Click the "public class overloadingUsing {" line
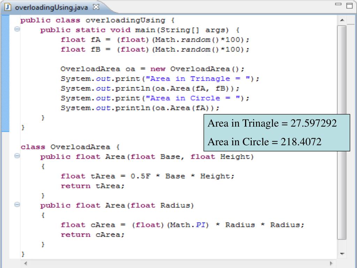Screen dimensions: 357x268 (98, 20)
